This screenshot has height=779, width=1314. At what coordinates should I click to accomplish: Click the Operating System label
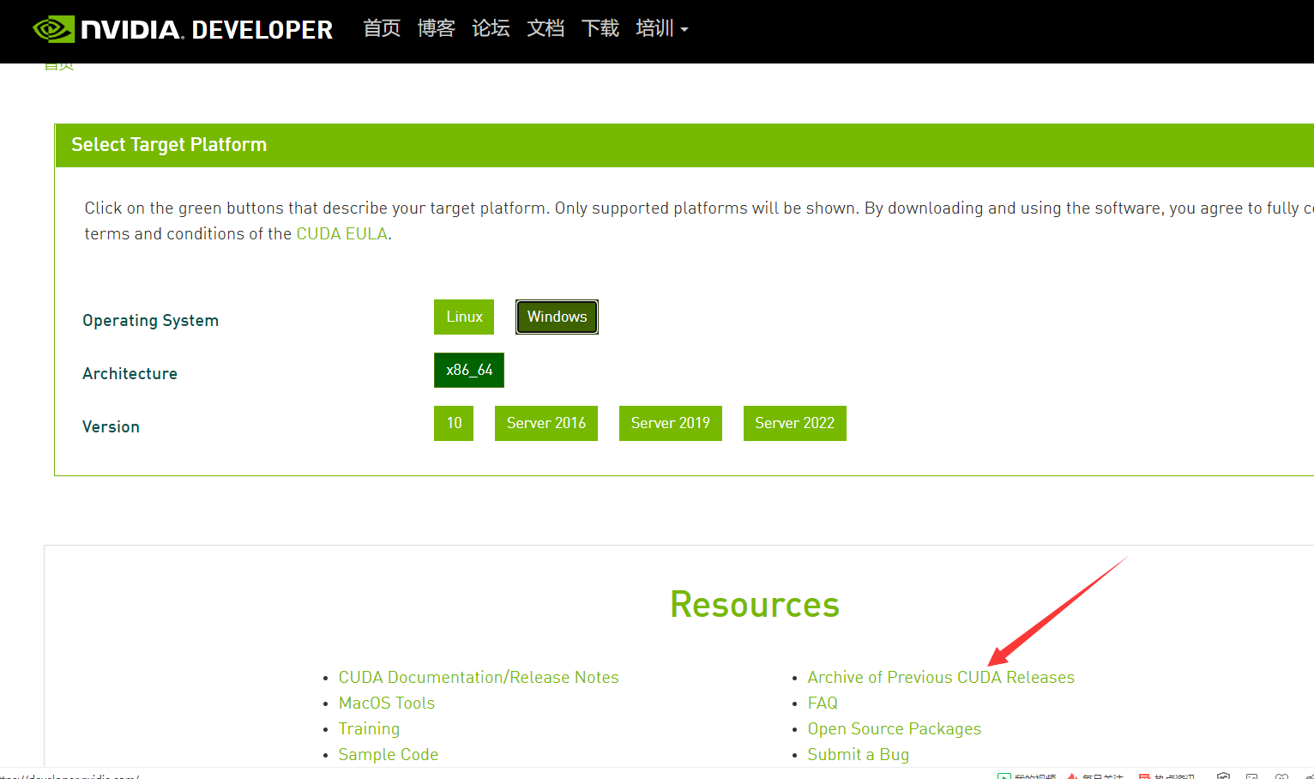(151, 320)
